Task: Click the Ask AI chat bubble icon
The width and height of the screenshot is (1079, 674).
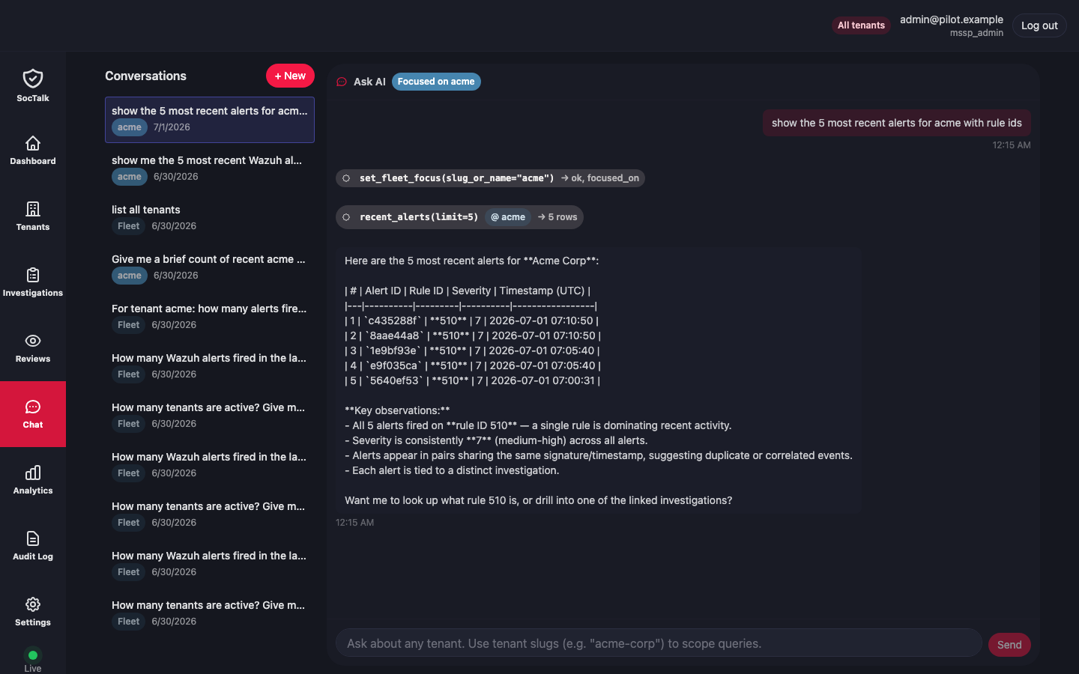Action: coord(342,82)
